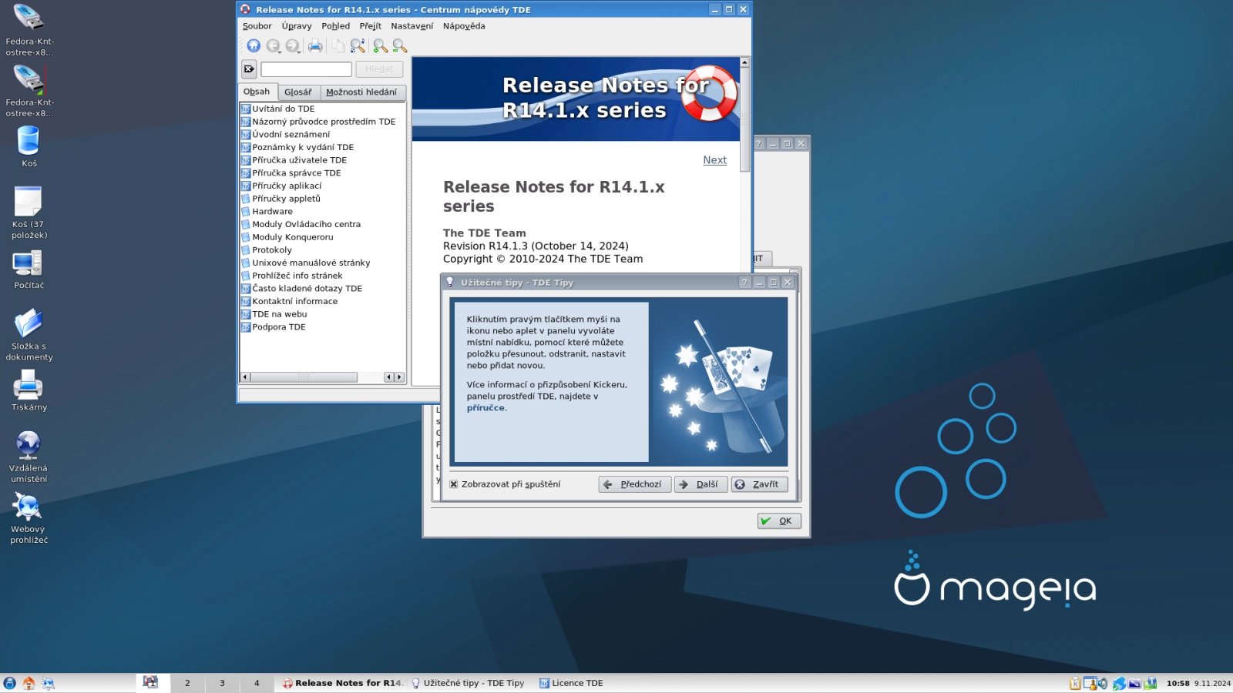Switch to virtual desktop 2 in pager
Viewport: 1233px width, 693px height.
pyautogui.click(x=187, y=683)
